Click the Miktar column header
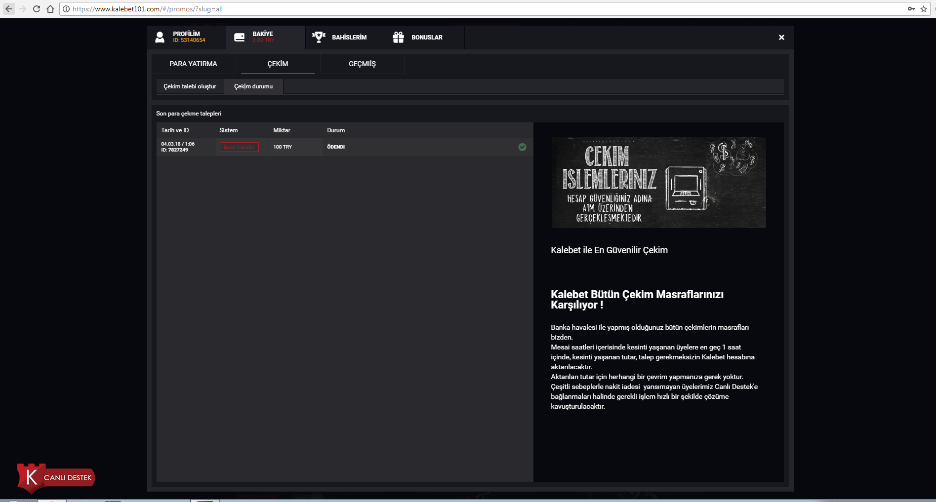This screenshot has height=502, width=936. pyautogui.click(x=282, y=130)
